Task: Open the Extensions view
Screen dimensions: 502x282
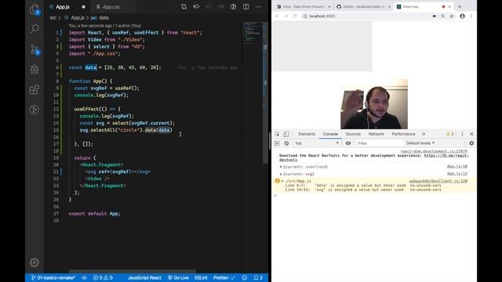Action: (35, 89)
